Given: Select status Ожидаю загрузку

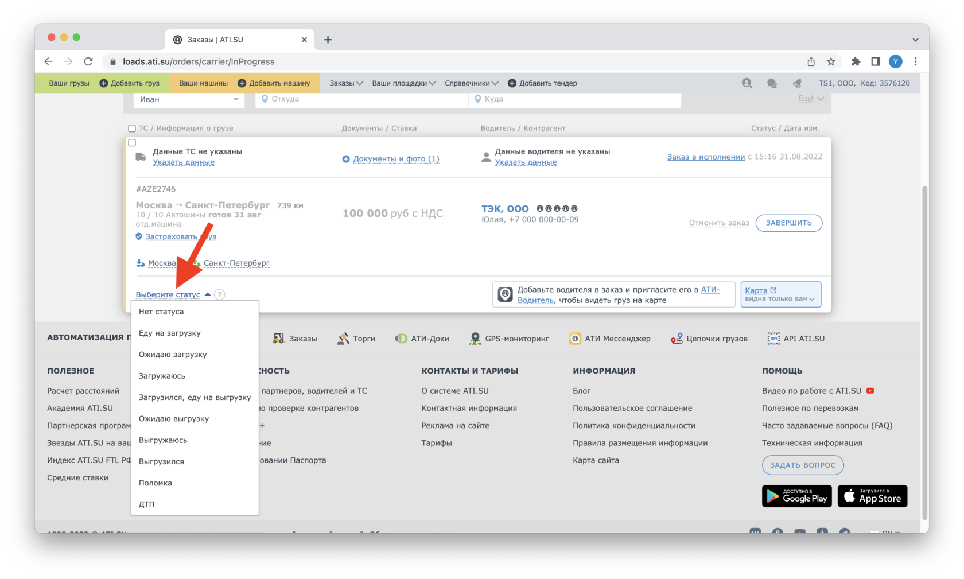Looking at the screenshot, I should (x=195, y=355).
